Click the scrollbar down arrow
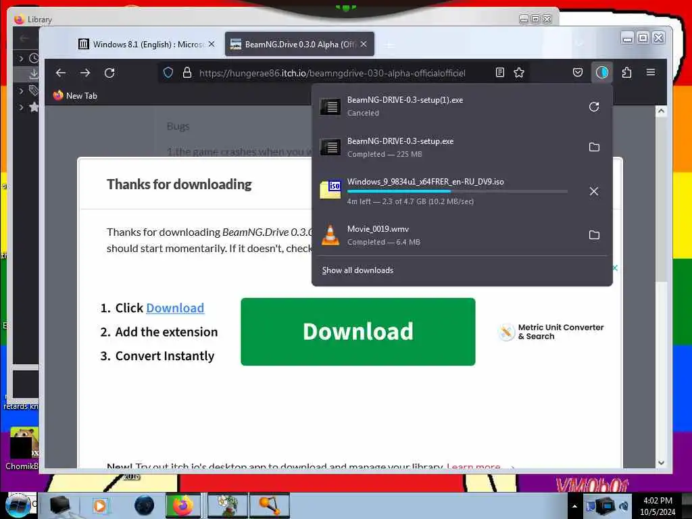 [661, 462]
